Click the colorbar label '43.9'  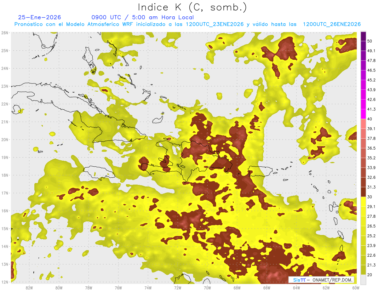pos(372,90)
